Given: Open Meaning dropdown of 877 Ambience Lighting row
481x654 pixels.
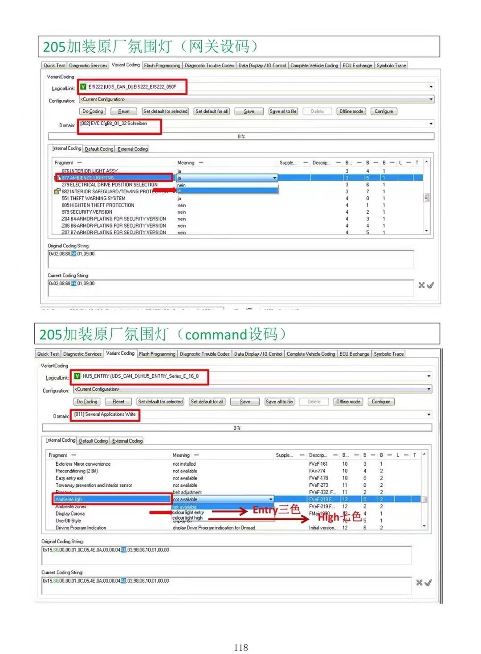Looking at the screenshot, I should point(275,178).
